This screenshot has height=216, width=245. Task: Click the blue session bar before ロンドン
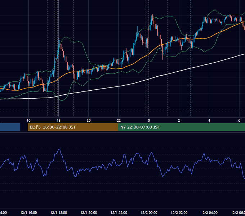pos(10,127)
